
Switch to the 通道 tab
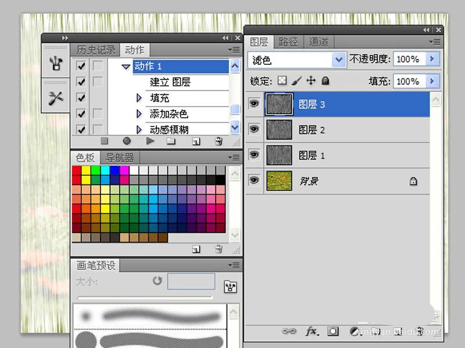coord(319,42)
